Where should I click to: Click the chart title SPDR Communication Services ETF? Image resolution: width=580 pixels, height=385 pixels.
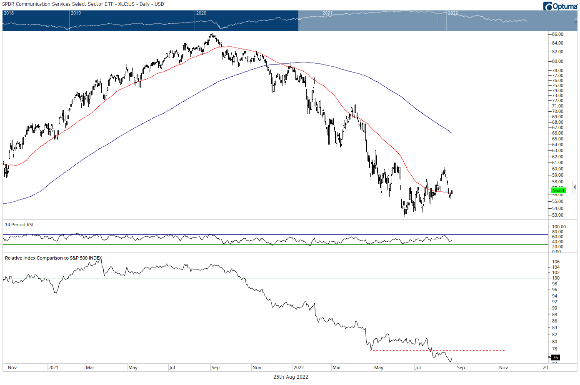coord(83,4)
